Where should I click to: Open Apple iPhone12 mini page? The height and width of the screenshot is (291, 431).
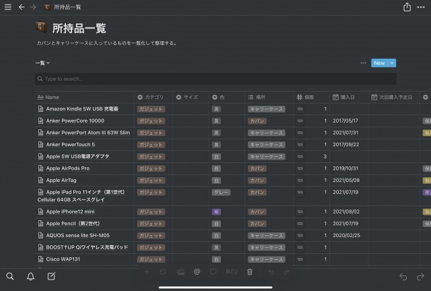point(70,212)
